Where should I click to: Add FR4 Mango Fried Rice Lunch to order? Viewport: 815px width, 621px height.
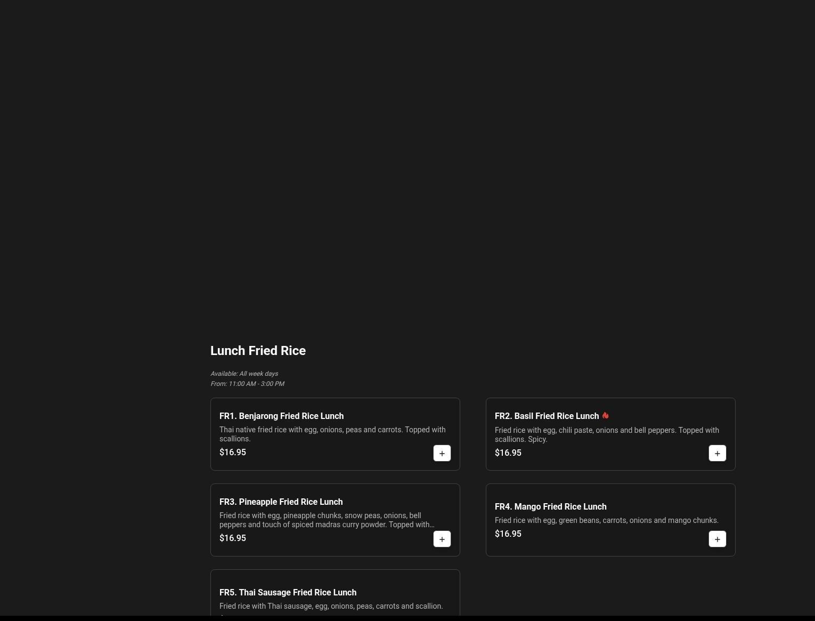coord(717,539)
